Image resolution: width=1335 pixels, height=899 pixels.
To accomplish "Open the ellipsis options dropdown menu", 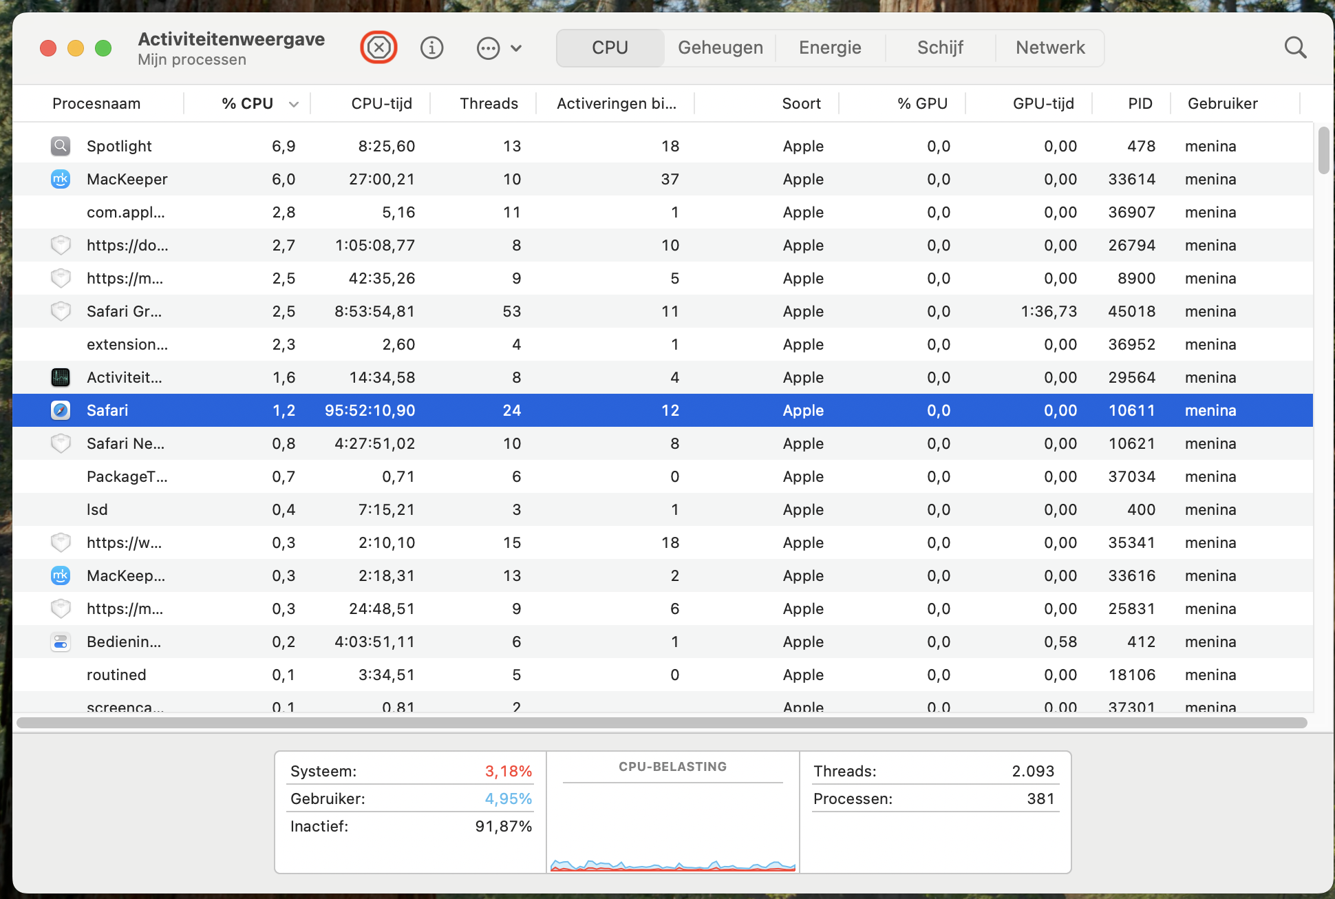I will (x=488, y=48).
